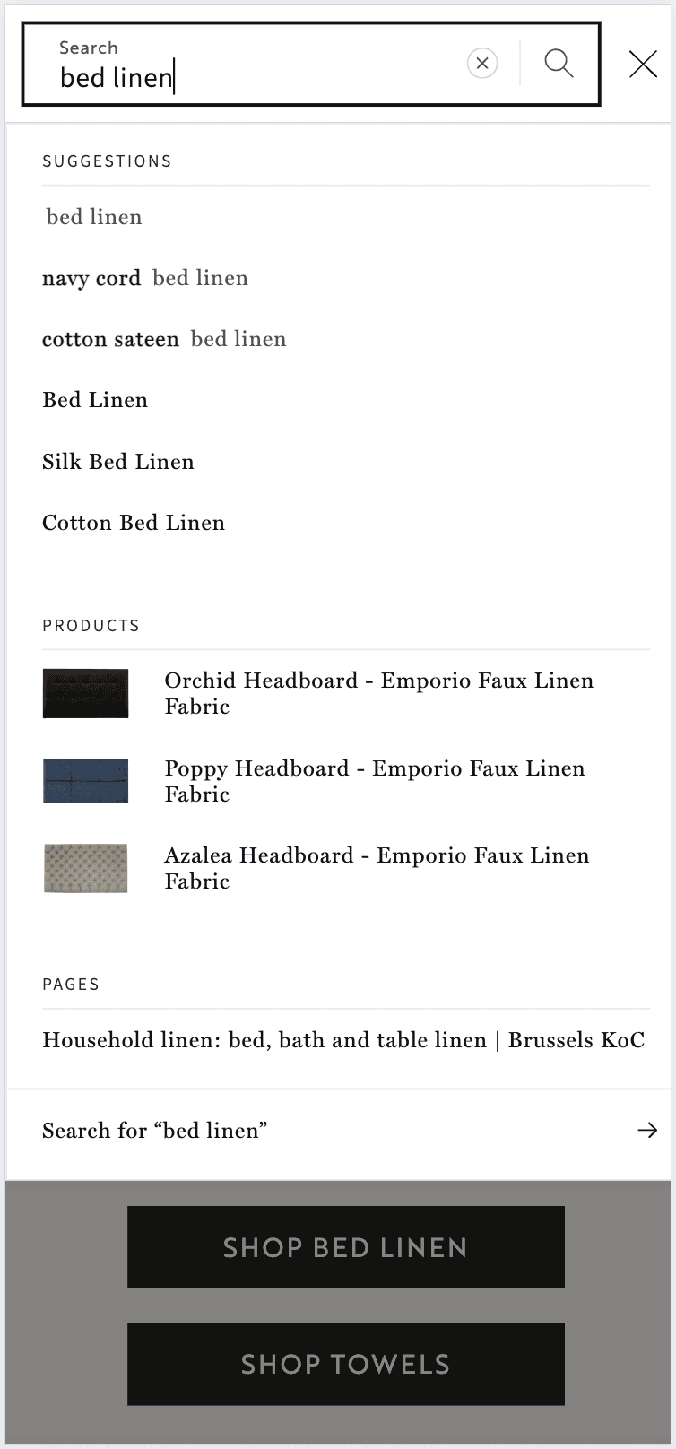Select the plain "bed linen" suggestion
Screen dimensions: 676x1449
click(94, 217)
